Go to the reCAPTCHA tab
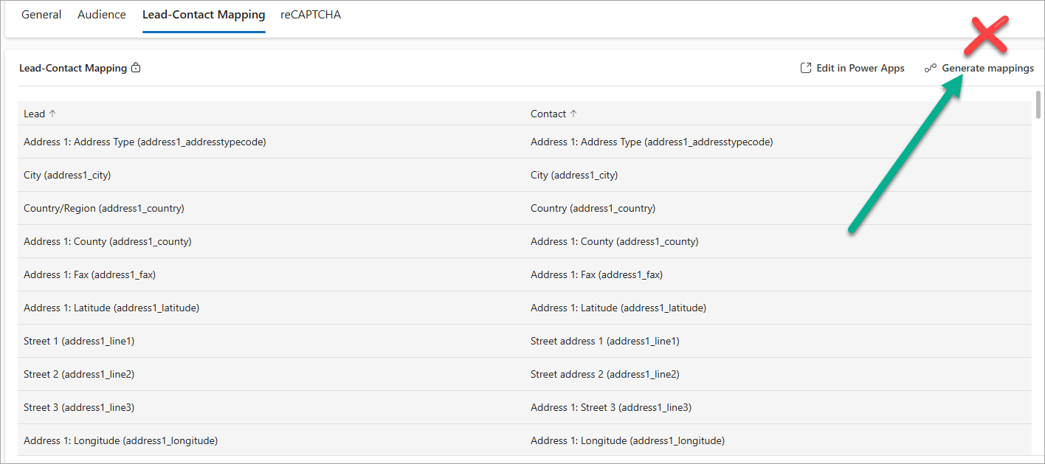 pos(311,15)
